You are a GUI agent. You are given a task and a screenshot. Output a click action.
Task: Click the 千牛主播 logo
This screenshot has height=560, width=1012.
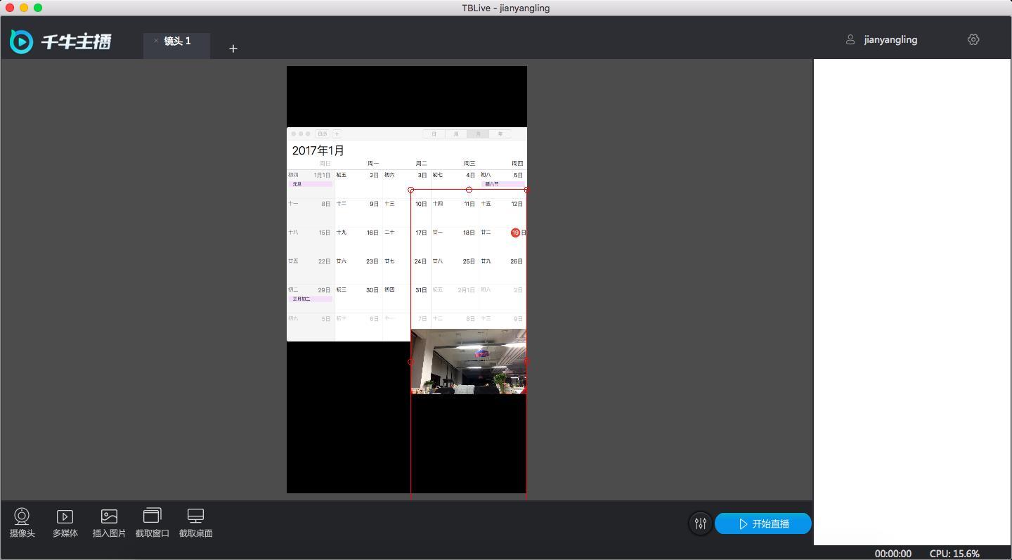pos(60,41)
